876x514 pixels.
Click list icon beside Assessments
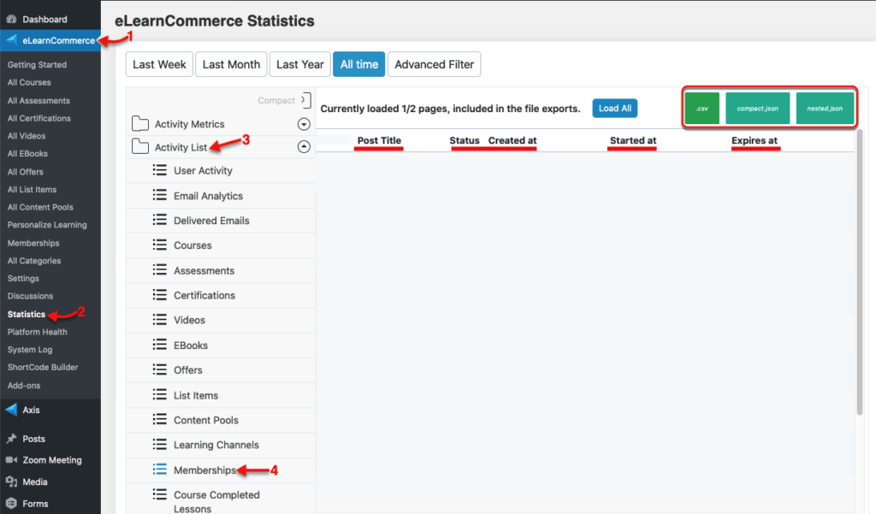(160, 270)
